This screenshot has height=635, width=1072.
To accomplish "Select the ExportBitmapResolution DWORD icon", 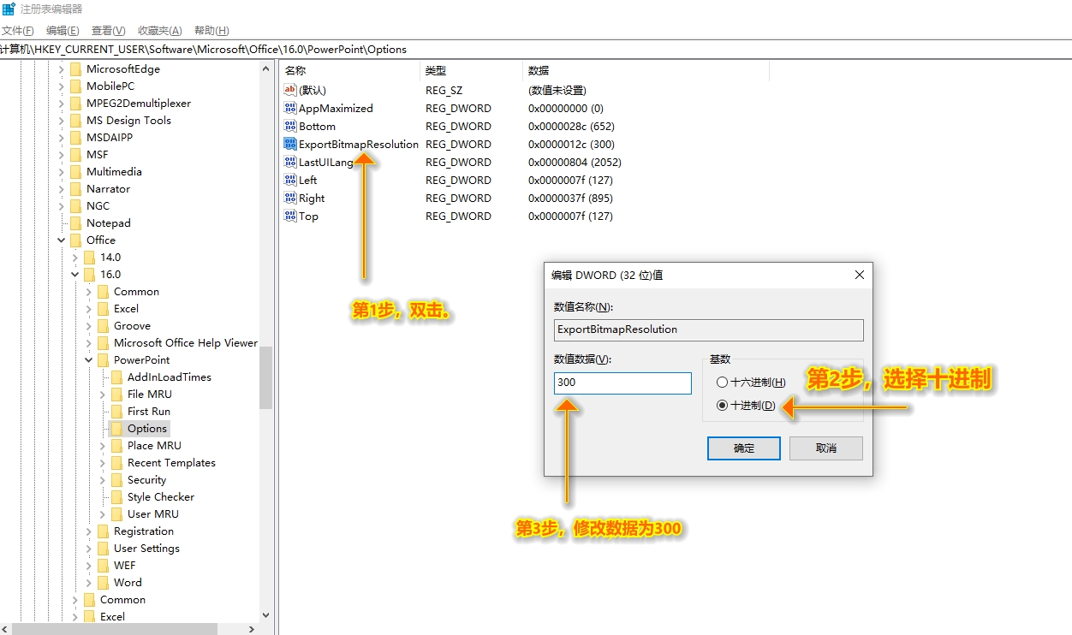I will coord(290,144).
